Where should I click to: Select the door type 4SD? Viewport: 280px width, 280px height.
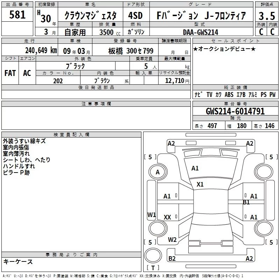click(135, 15)
